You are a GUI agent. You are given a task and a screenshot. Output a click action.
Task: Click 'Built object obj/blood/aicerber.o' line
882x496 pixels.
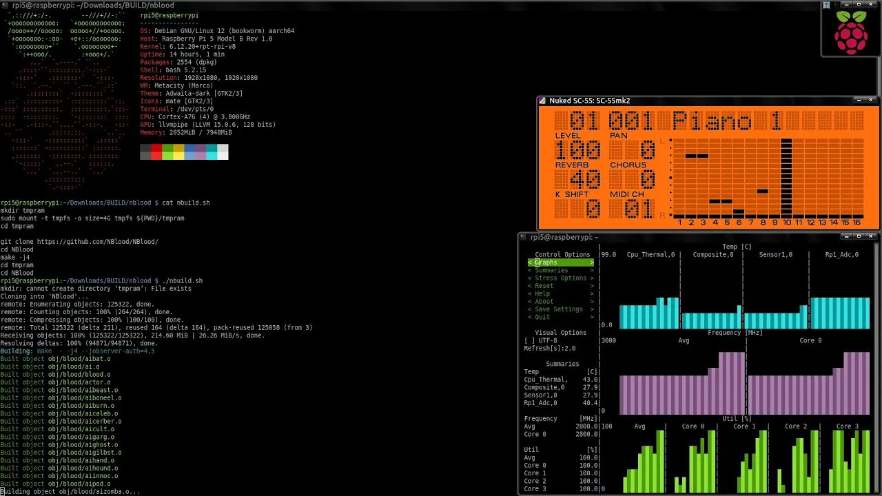click(61, 422)
